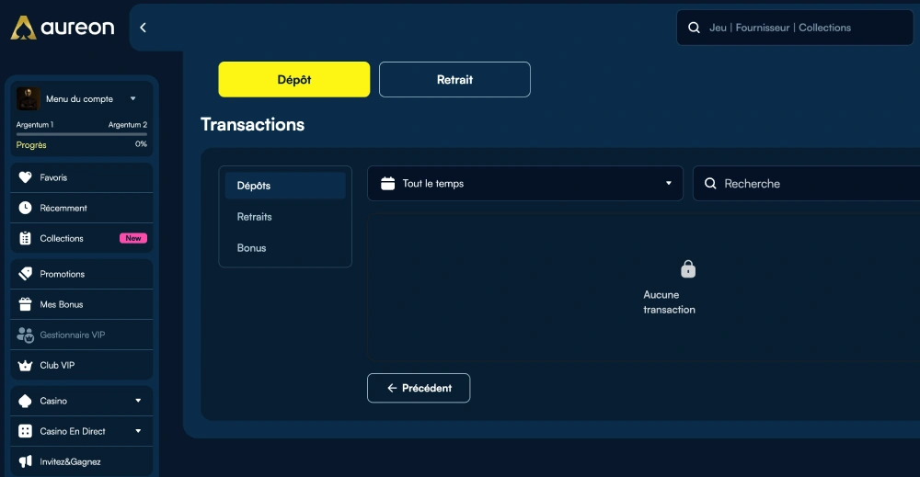The width and height of the screenshot is (920, 477).
Task: Click the Collections dice icon
Action: coord(25,238)
